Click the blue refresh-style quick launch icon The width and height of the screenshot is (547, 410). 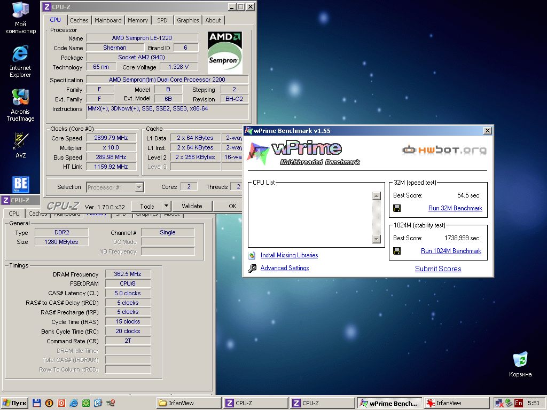pos(98,403)
